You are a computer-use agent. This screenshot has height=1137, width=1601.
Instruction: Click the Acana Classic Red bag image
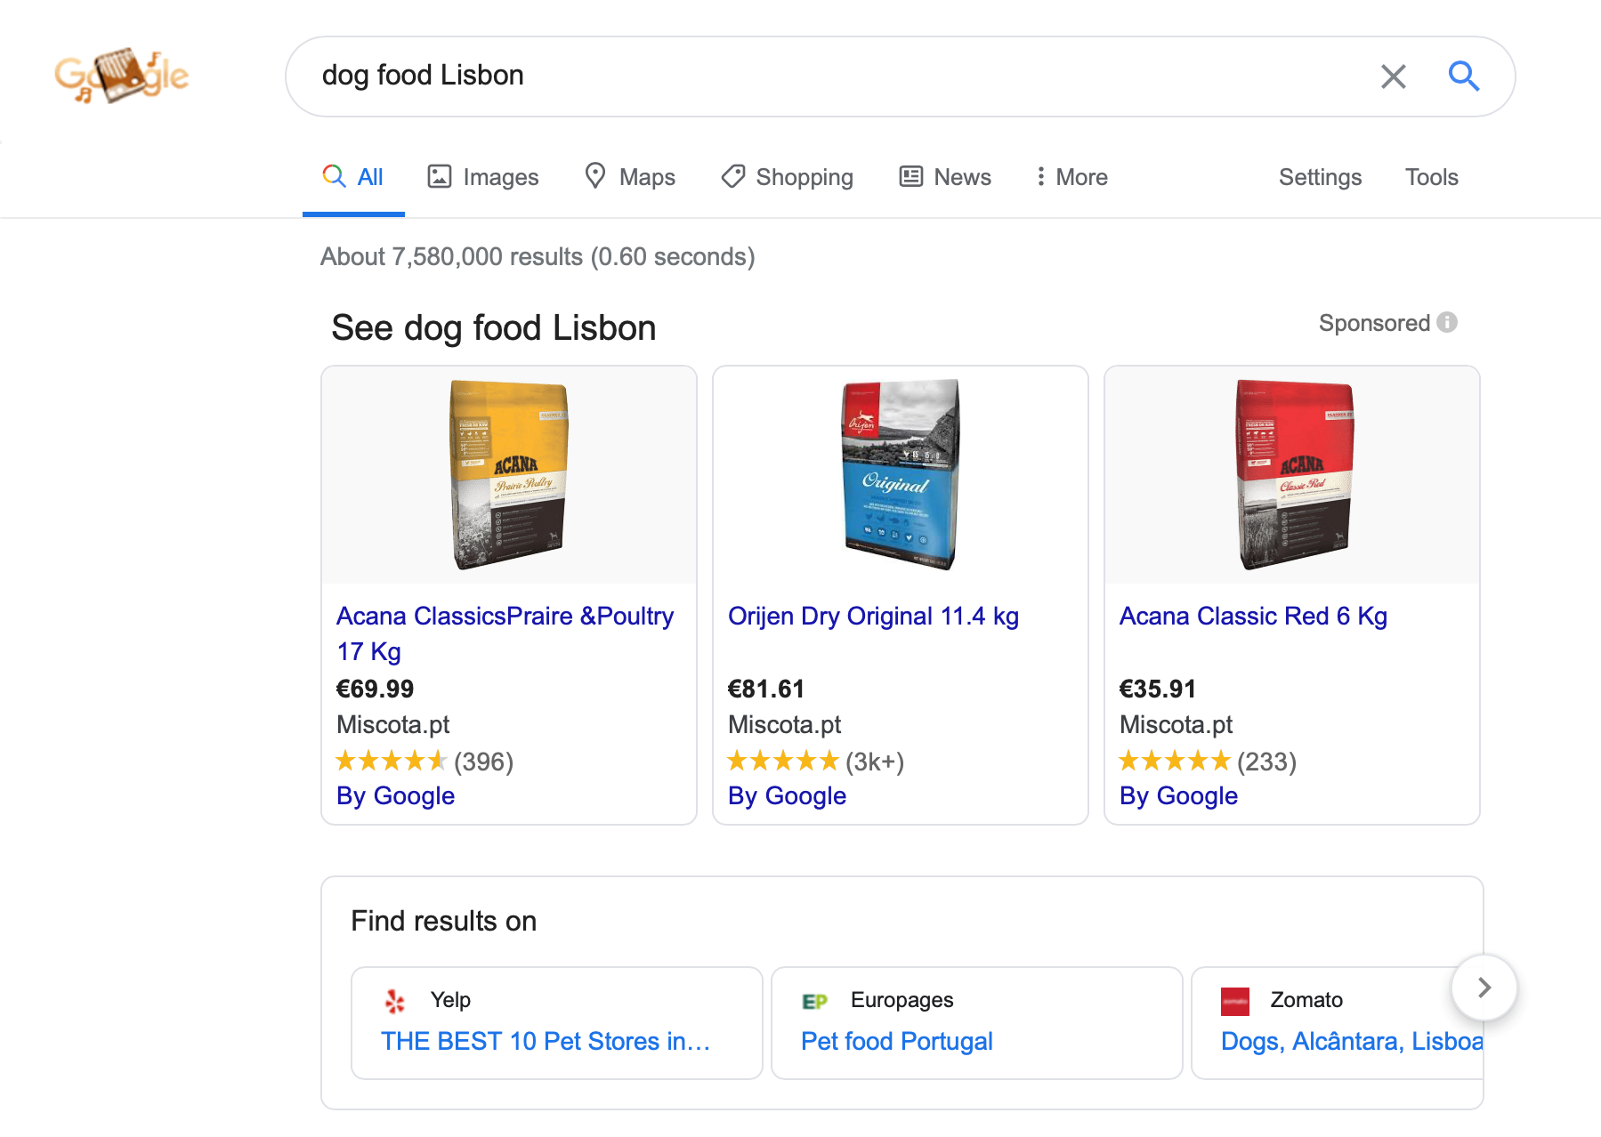[x=1295, y=474]
